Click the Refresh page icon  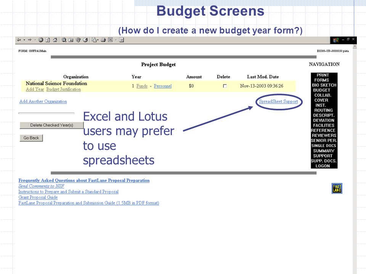coord(48,40)
